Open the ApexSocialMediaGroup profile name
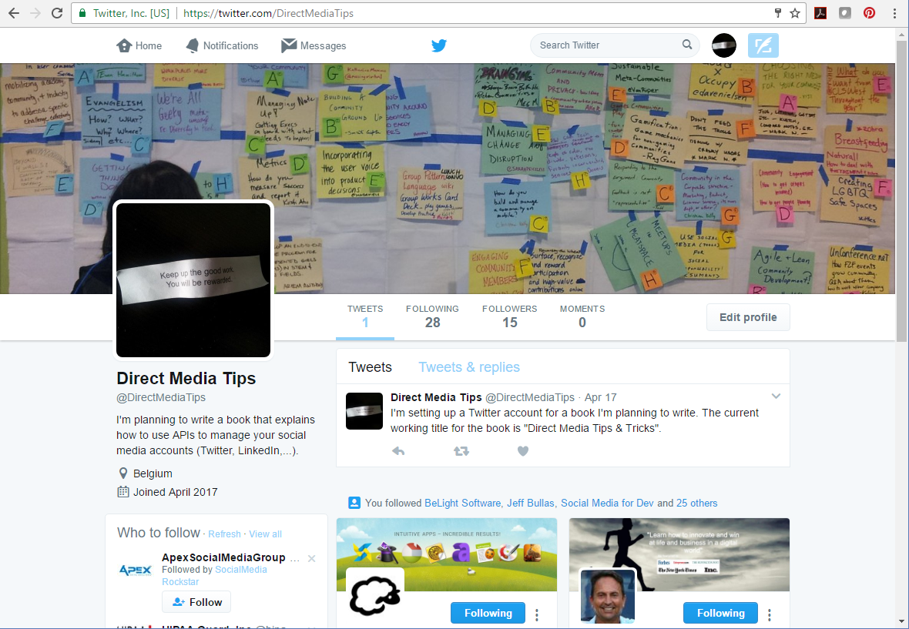The width and height of the screenshot is (909, 629). [x=223, y=557]
